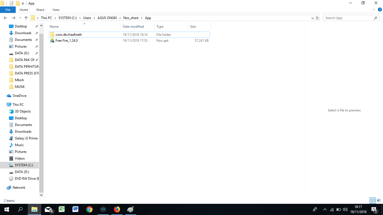
Task: Open Nox player from taskbar
Action: click(x=103, y=209)
